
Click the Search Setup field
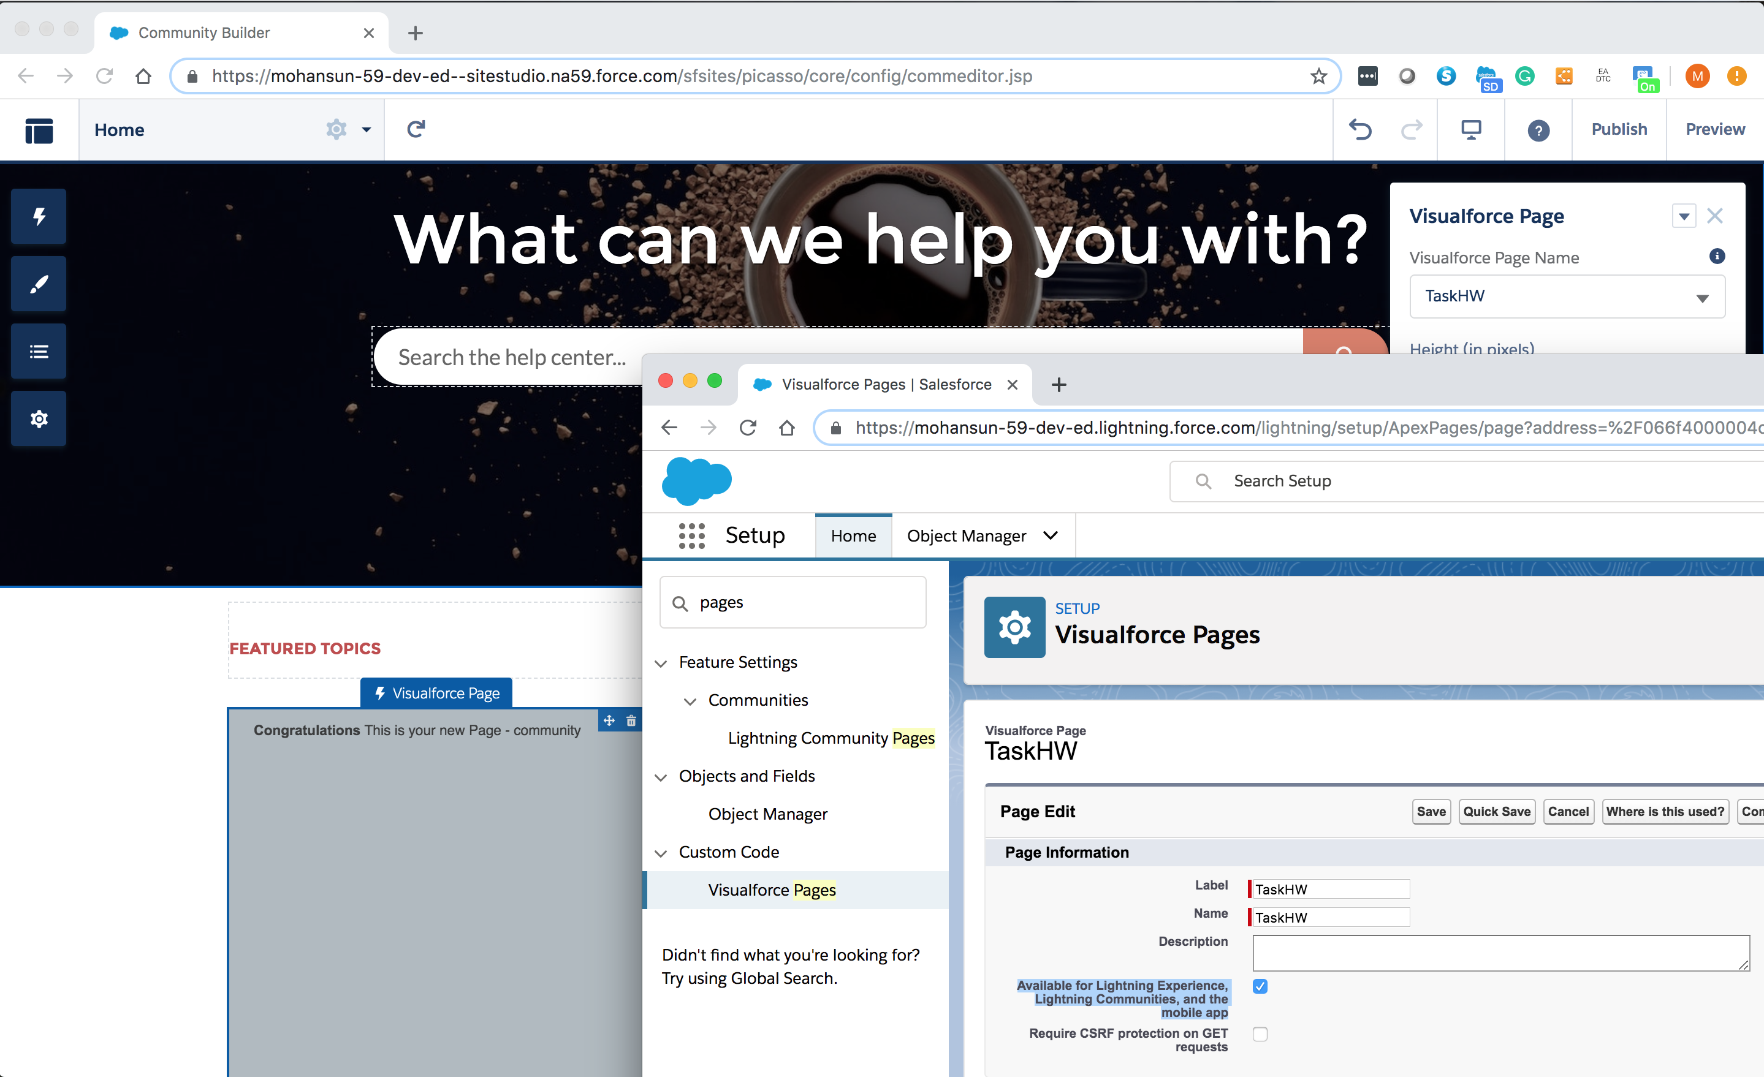1466,481
